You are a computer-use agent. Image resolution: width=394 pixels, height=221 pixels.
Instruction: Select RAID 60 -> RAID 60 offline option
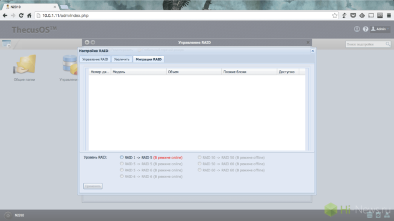[x=199, y=170]
